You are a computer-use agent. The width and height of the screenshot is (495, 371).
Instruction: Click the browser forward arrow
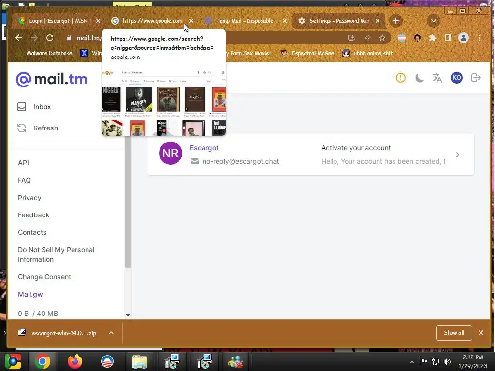[34, 38]
